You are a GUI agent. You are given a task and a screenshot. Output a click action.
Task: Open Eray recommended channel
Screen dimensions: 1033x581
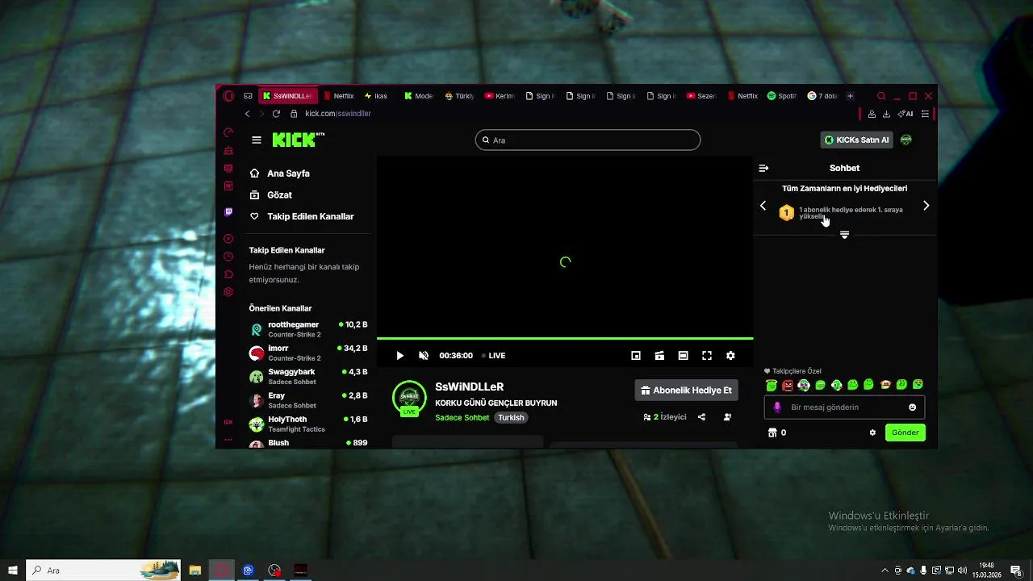(308, 400)
